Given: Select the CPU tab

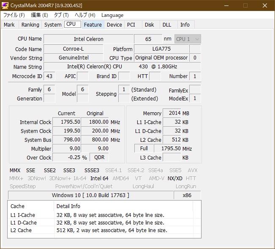Looking at the screenshot, I should [73, 24].
